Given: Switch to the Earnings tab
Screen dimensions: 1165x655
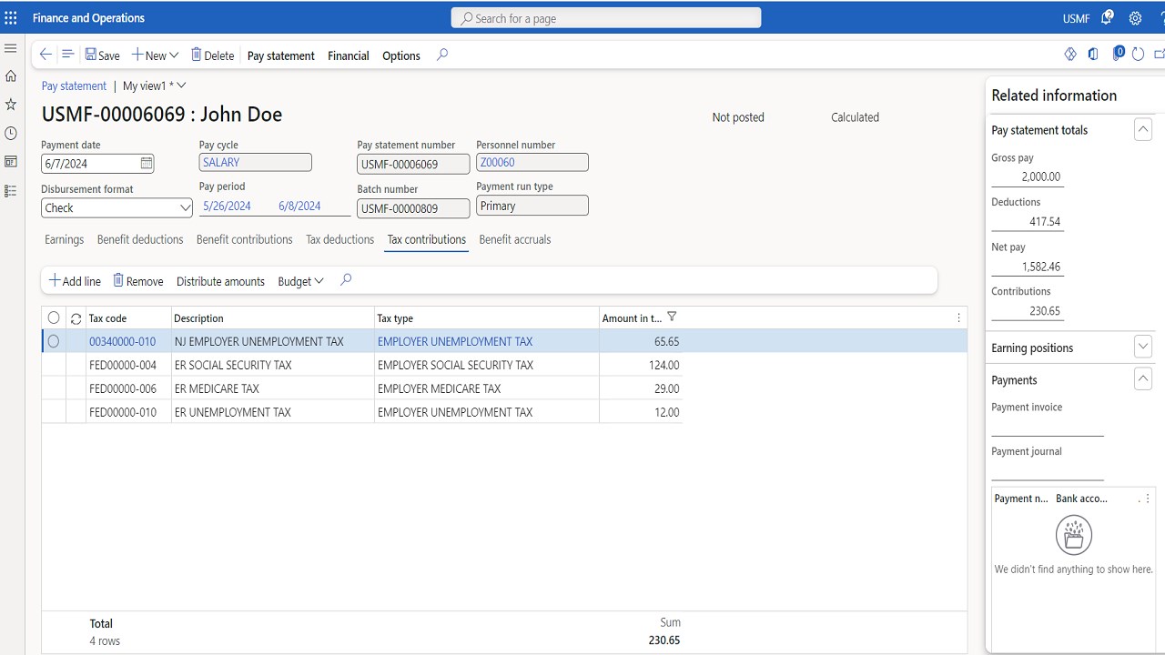Looking at the screenshot, I should pyautogui.click(x=64, y=240).
